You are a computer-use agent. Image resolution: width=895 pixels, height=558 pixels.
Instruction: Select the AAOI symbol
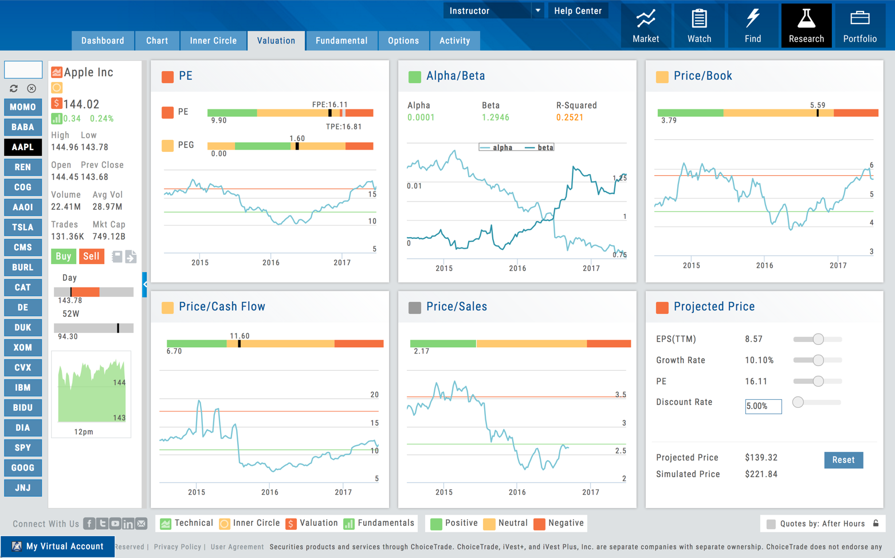pyautogui.click(x=23, y=207)
